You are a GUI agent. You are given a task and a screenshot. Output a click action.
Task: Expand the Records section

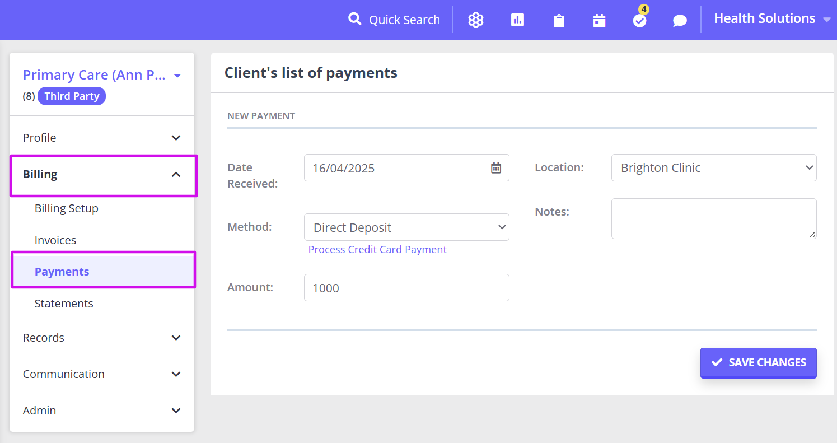(x=101, y=338)
